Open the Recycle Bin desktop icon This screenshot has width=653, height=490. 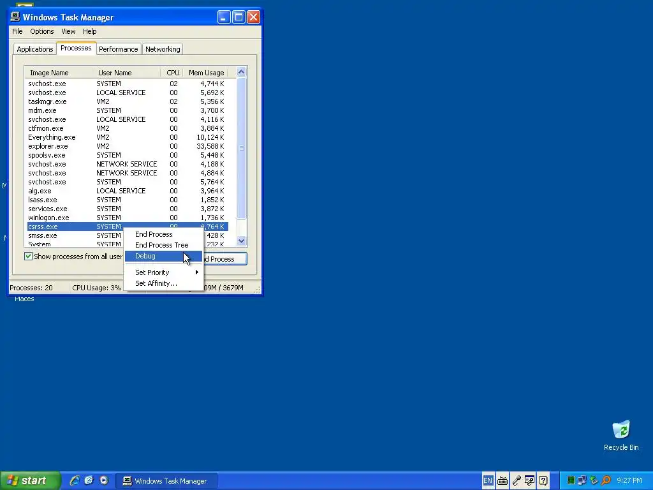tap(621, 435)
